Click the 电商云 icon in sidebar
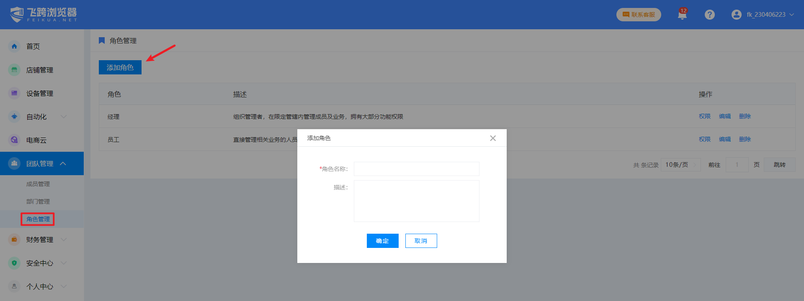 click(14, 140)
